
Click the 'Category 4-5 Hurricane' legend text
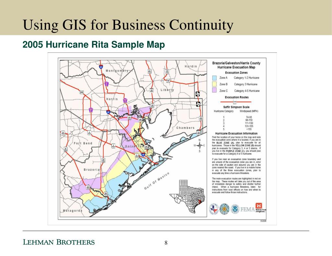click(247, 91)
